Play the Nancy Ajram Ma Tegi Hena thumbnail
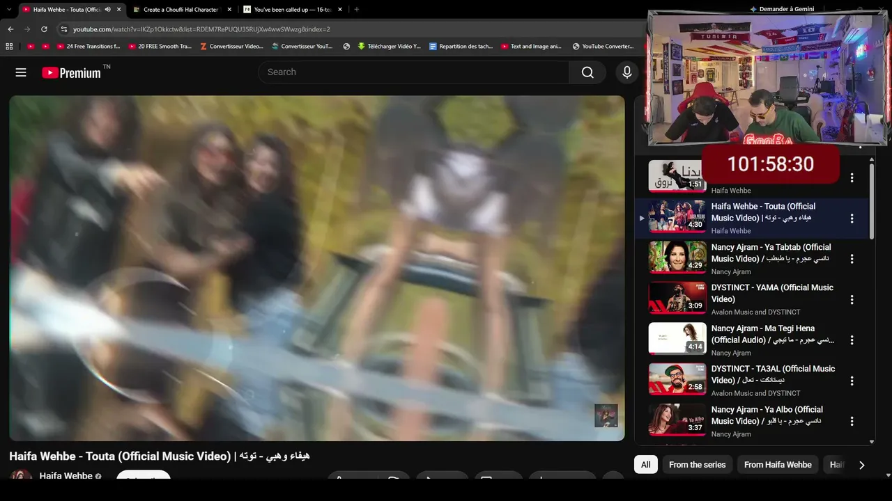 (677, 339)
